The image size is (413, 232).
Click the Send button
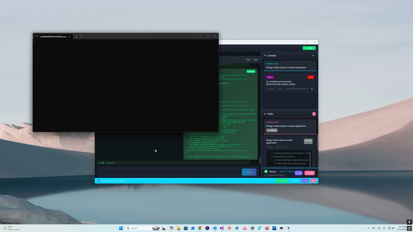coord(249,172)
